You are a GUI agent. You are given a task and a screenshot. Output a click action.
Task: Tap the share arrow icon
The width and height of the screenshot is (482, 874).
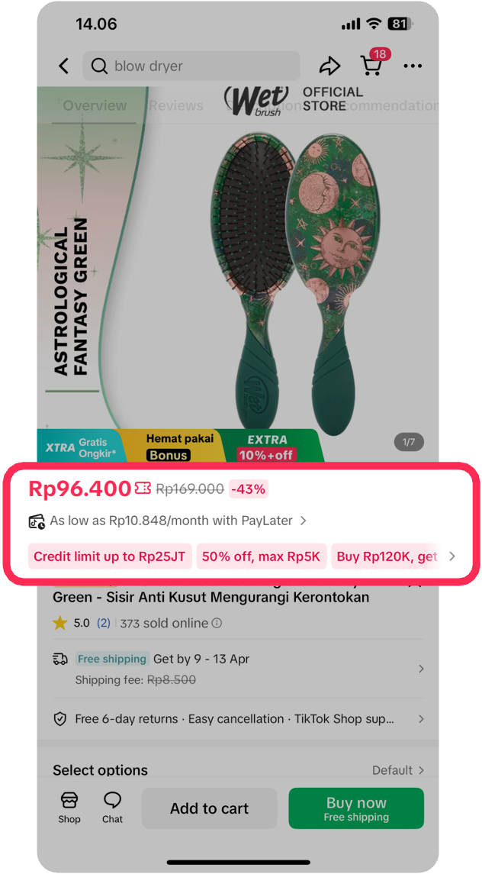pyautogui.click(x=330, y=66)
